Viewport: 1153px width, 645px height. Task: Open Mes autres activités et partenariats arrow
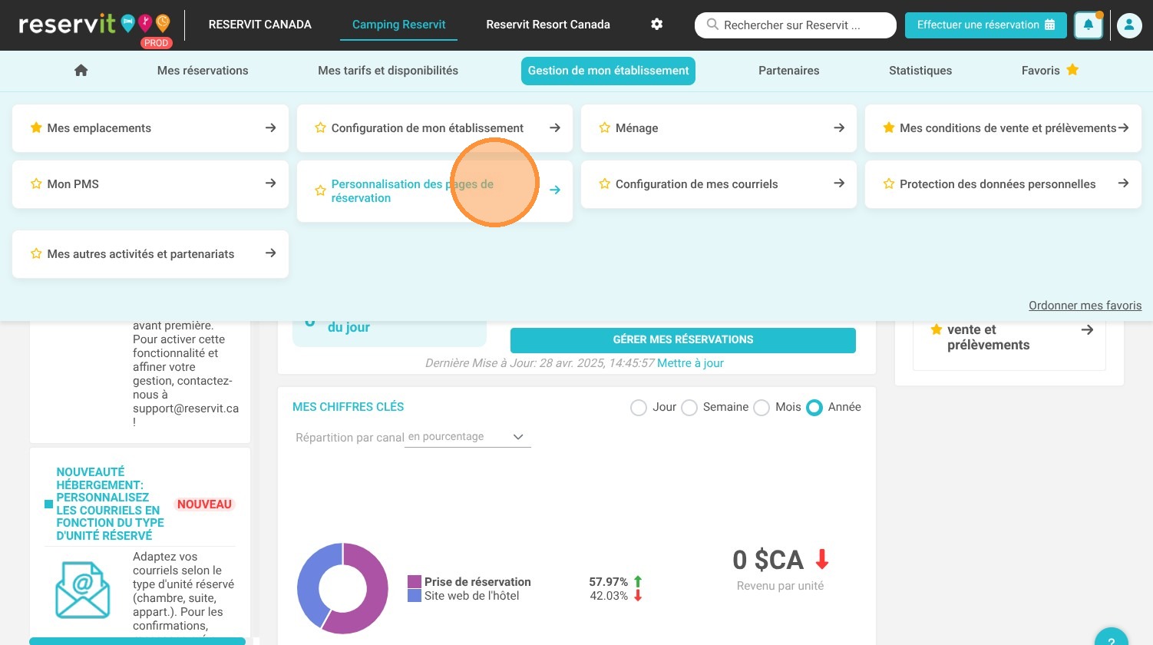click(270, 253)
